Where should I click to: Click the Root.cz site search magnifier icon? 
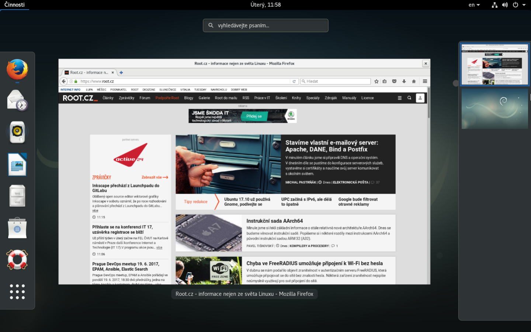click(409, 98)
